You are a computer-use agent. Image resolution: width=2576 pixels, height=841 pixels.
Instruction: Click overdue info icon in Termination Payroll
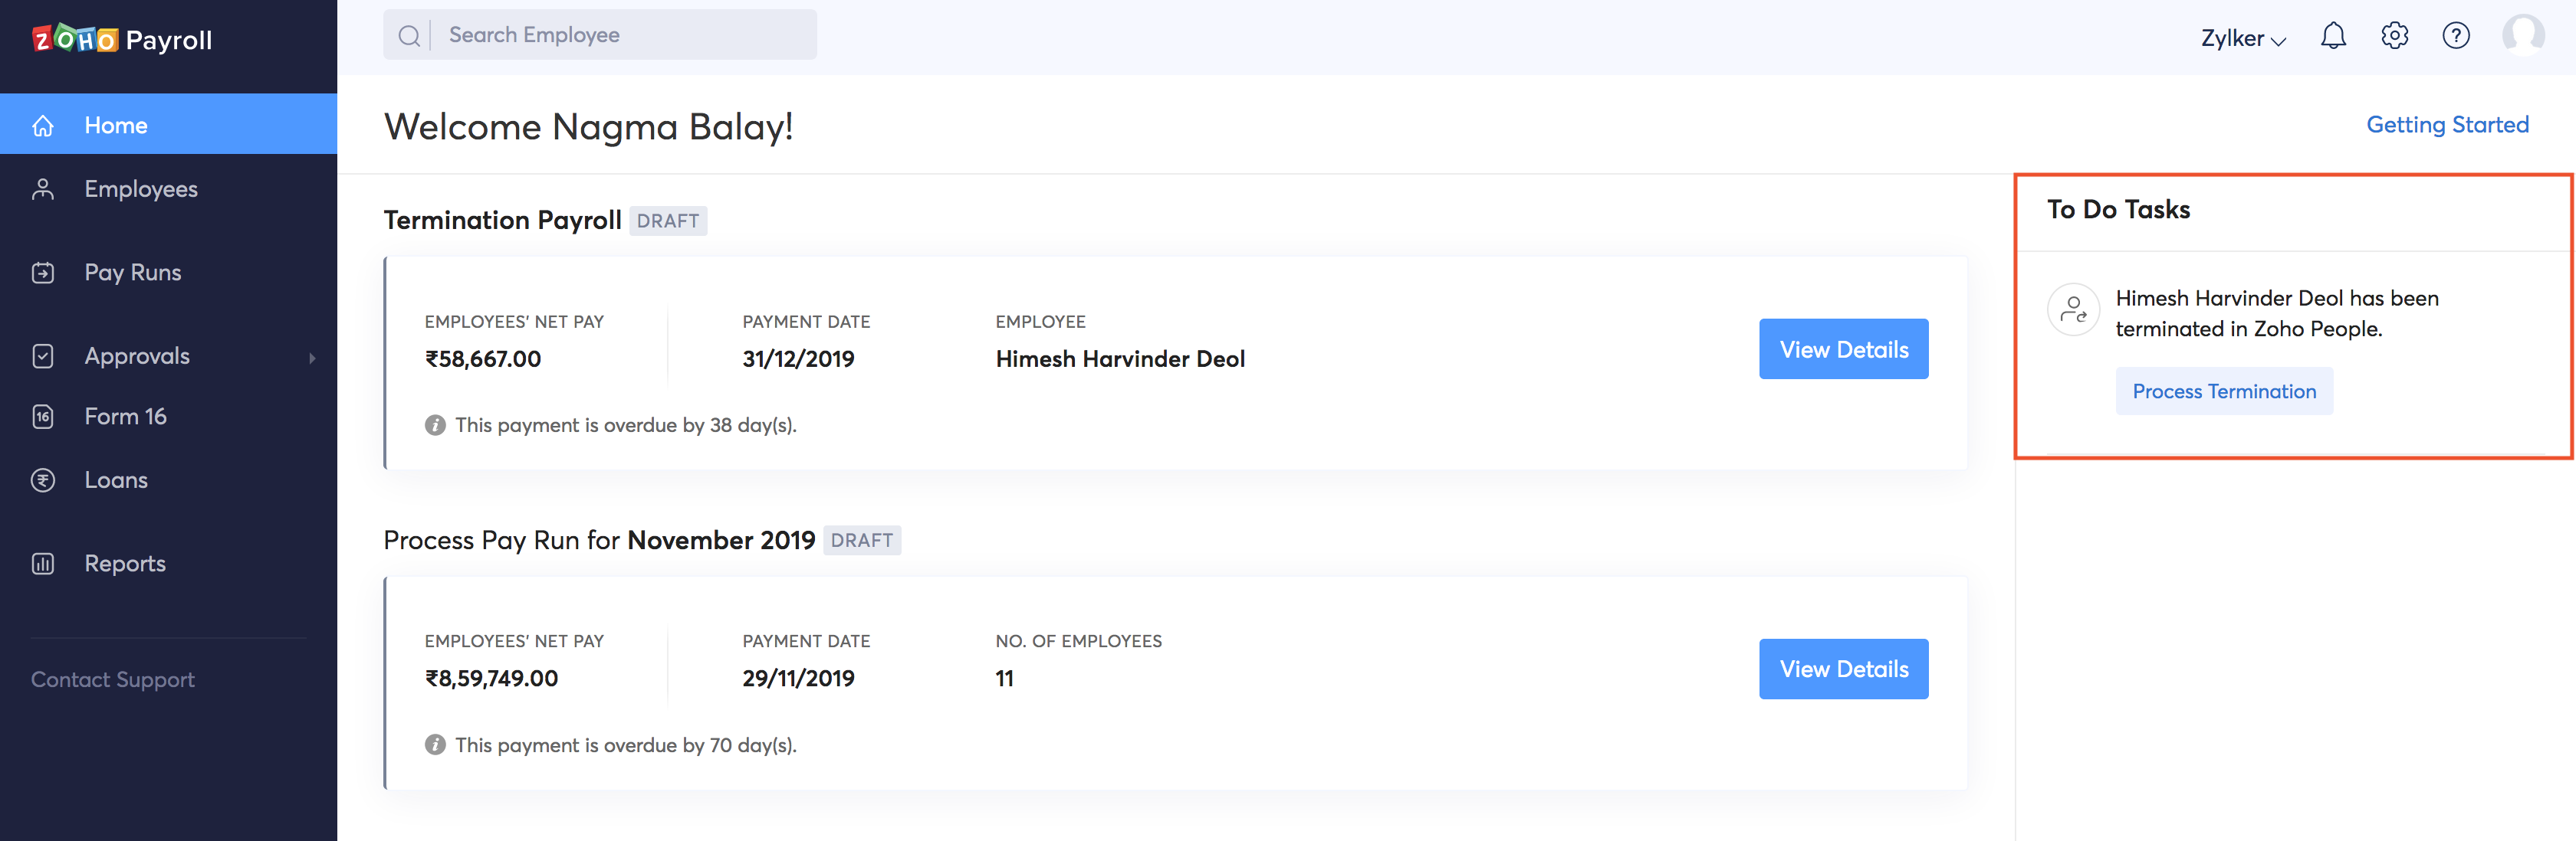[x=435, y=426]
